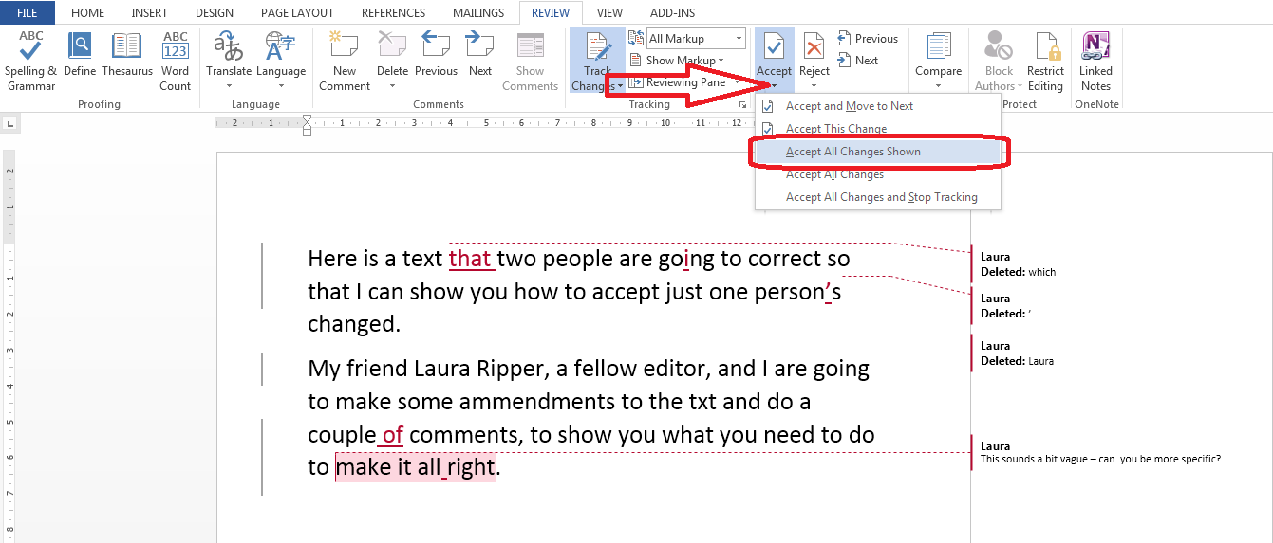
Task: Expand the Show Markup dropdown
Action: coord(683,61)
